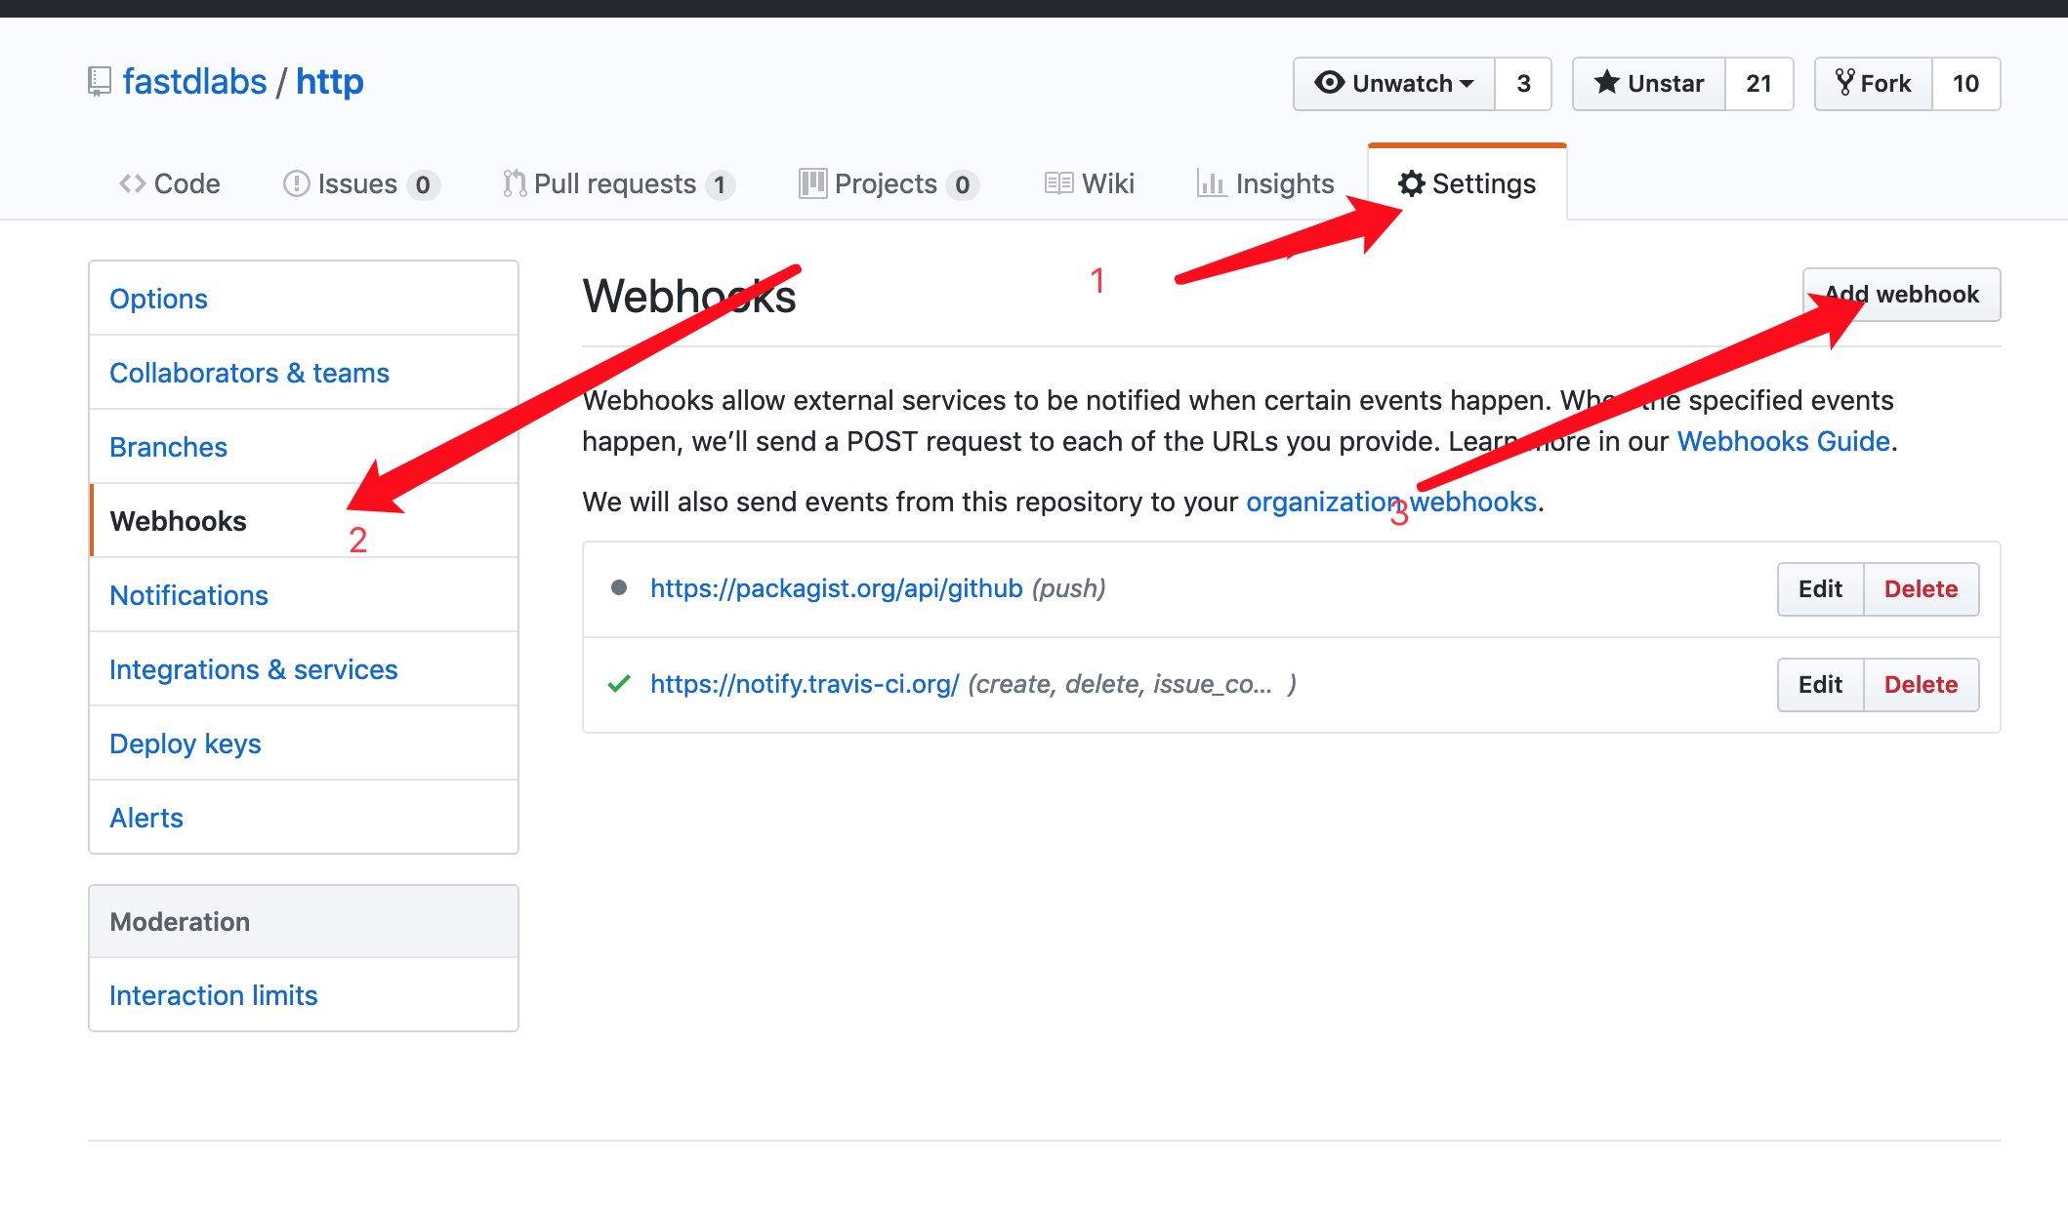Viewport: 2068px width, 1206px height.
Task: Click the Projects board icon
Action: pos(812,183)
